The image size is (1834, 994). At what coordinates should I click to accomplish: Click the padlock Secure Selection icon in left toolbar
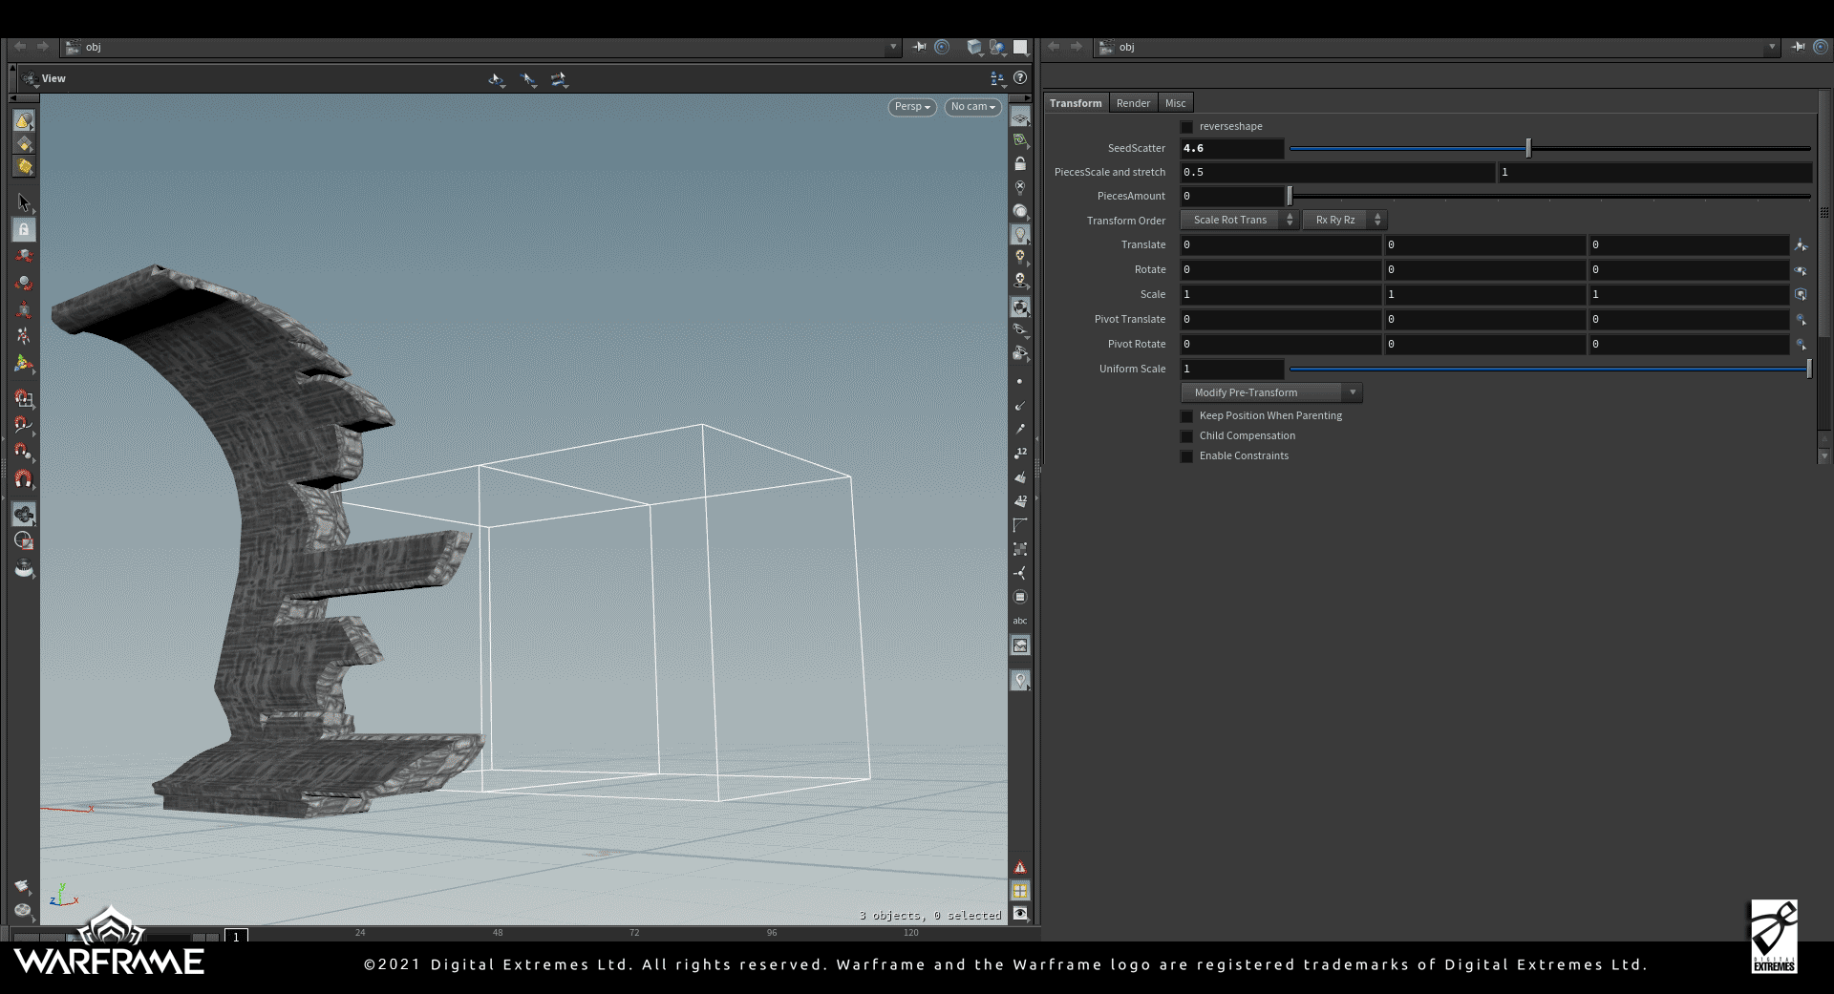24,229
